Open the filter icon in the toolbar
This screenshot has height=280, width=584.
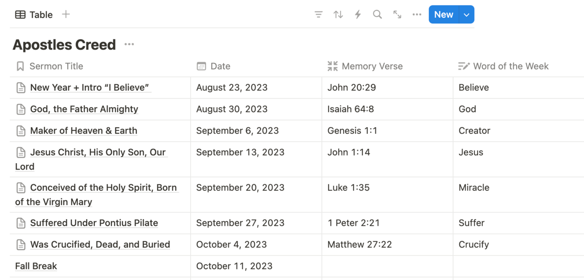coord(319,14)
